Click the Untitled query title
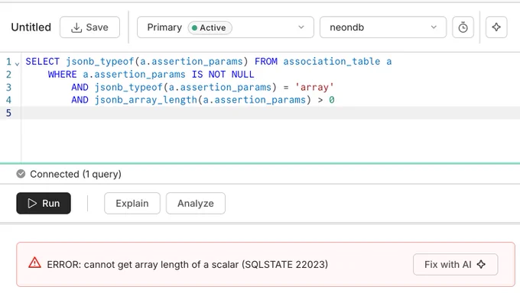 tap(31, 27)
